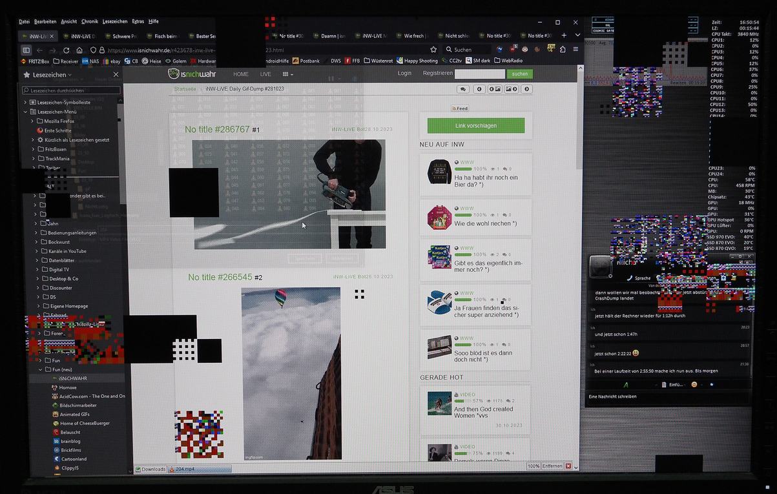Open the site grid dropdown menu
Image resolution: width=777 pixels, height=494 pixels.
pyautogui.click(x=288, y=74)
